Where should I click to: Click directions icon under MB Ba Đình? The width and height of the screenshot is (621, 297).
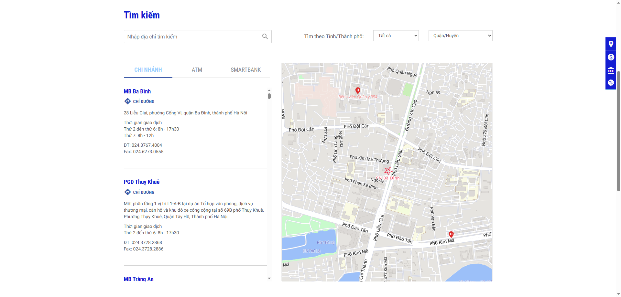click(127, 101)
